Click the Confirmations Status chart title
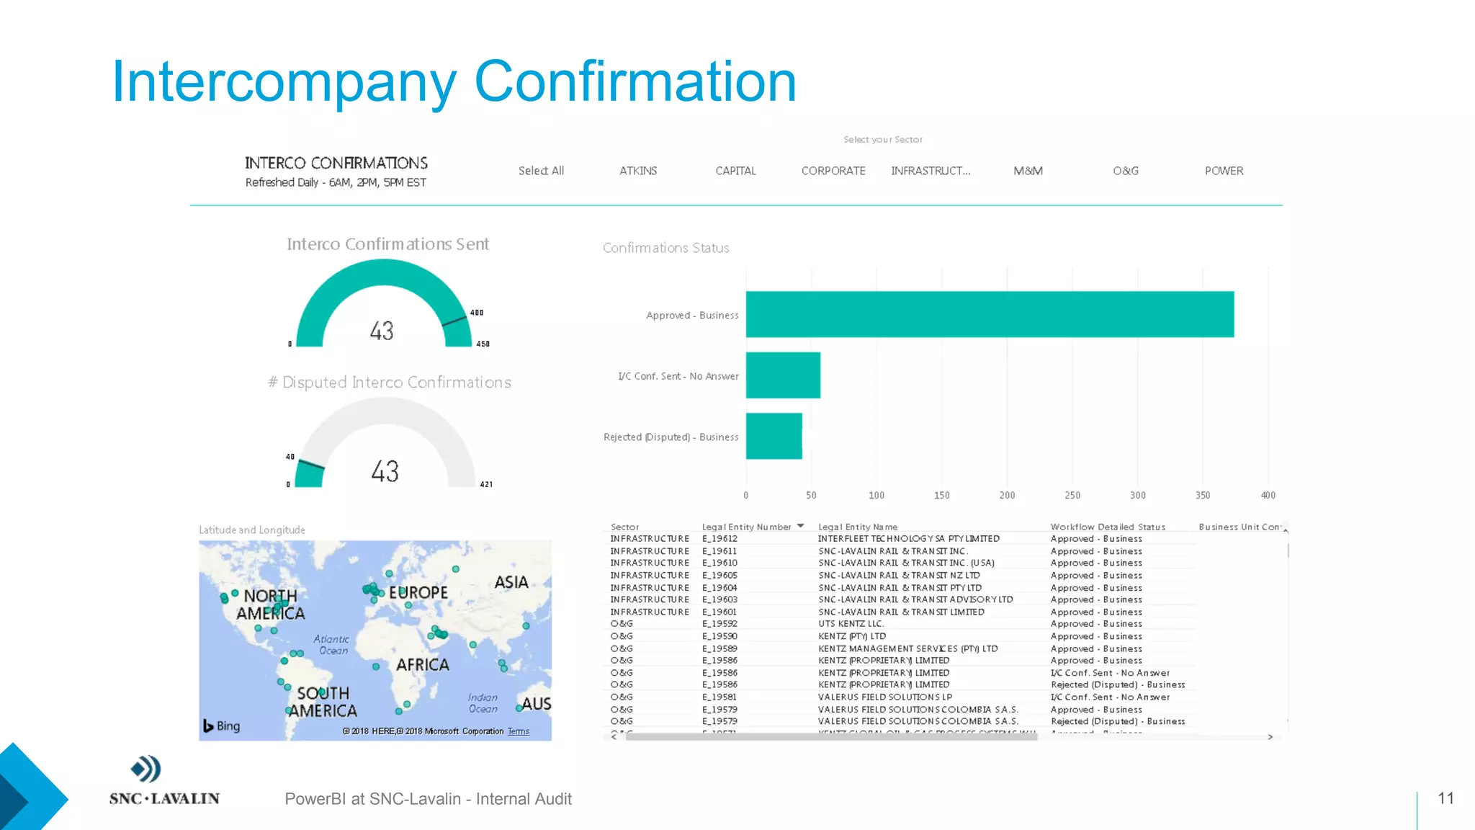 point(665,248)
